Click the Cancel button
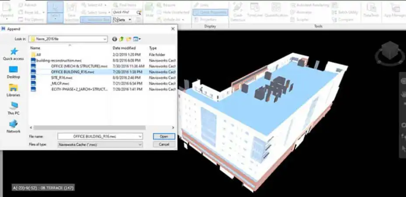The height and width of the screenshot is (197, 406). [164, 144]
